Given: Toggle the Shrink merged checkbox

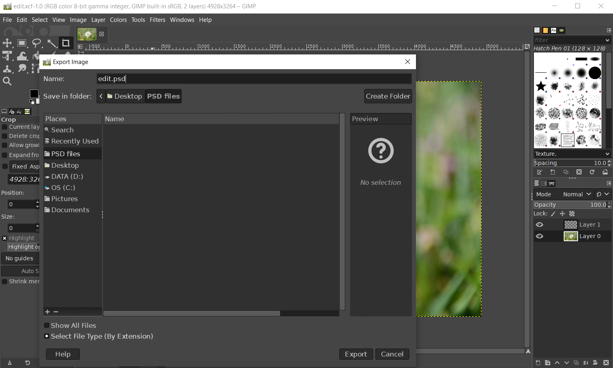Looking at the screenshot, I should point(5,281).
